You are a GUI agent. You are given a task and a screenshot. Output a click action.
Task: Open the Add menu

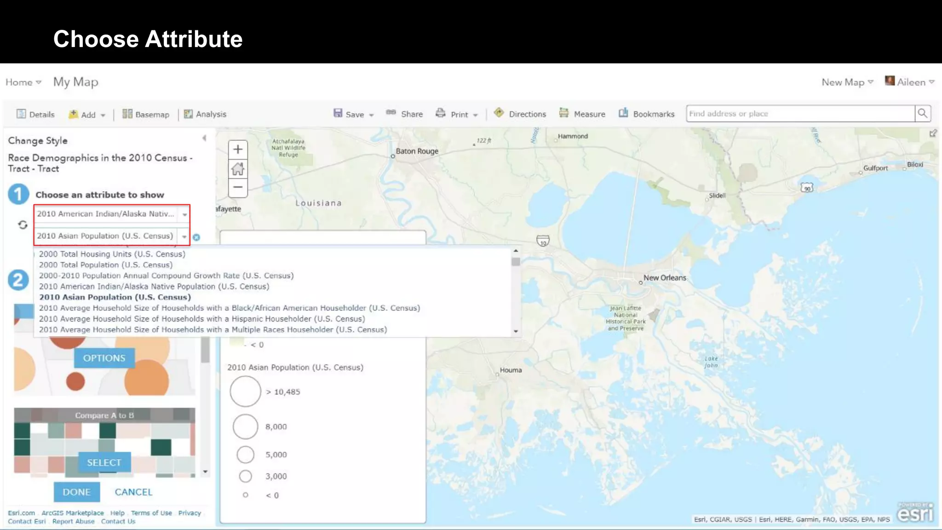(87, 115)
